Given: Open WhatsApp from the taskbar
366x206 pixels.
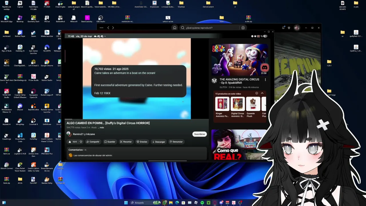Looking at the screenshot, I should tap(165, 203).
